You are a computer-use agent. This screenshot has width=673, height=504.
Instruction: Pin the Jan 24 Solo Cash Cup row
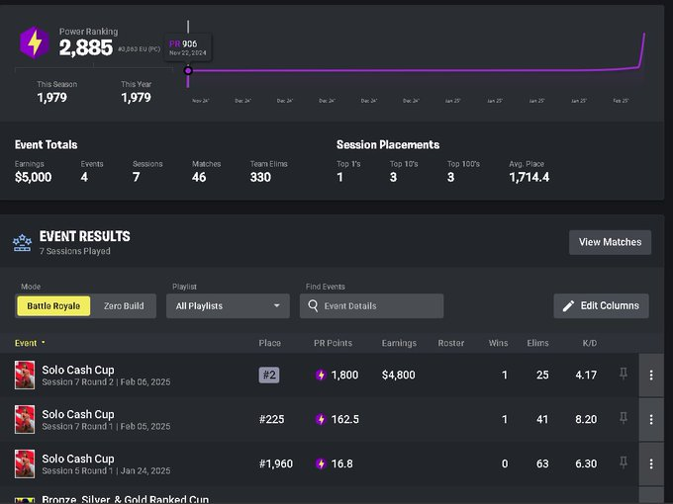624,462
